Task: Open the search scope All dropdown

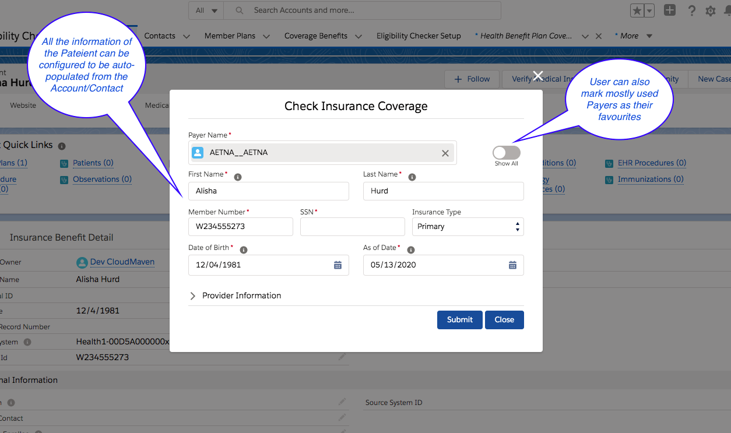Action: pos(205,10)
